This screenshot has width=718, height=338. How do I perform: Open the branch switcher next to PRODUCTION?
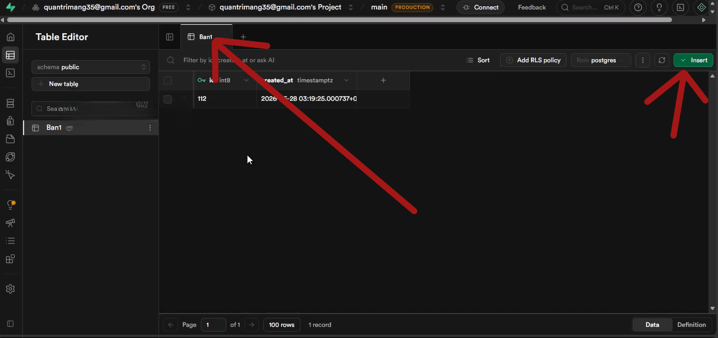443,7
